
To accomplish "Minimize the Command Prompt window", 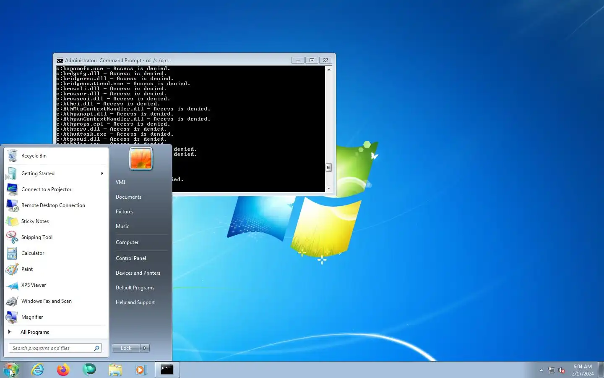I will click(298, 60).
